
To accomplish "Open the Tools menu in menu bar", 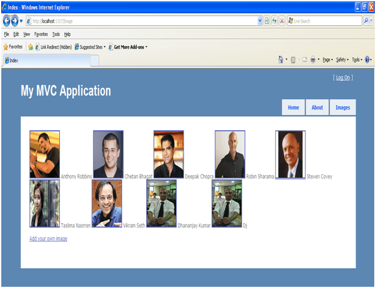I will coord(56,34).
